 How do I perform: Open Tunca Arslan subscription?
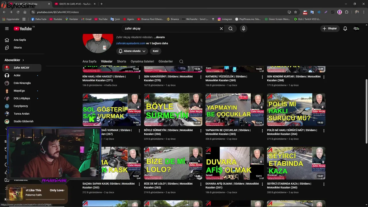(22, 114)
